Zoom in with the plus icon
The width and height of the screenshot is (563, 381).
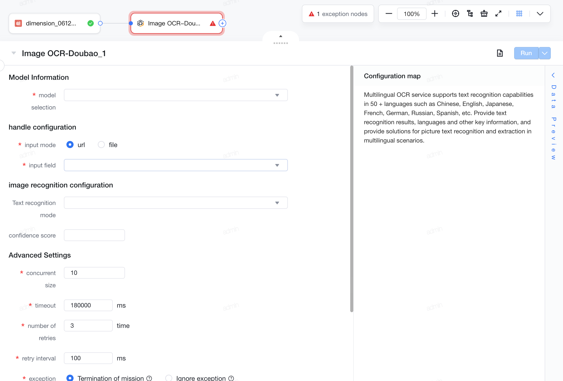coord(435,14)
